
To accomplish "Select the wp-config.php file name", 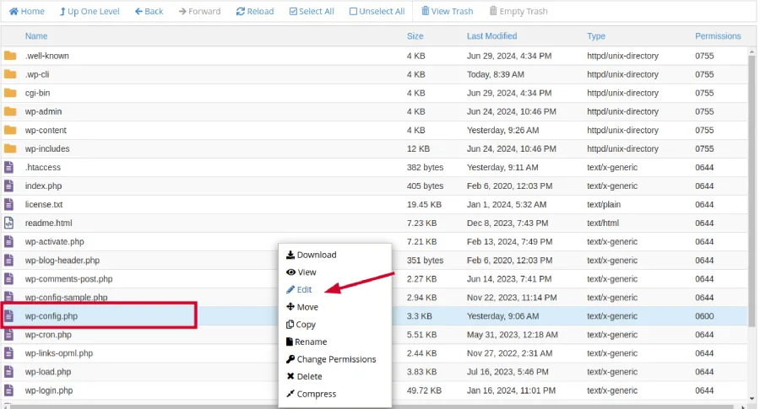I will [51, 316].
